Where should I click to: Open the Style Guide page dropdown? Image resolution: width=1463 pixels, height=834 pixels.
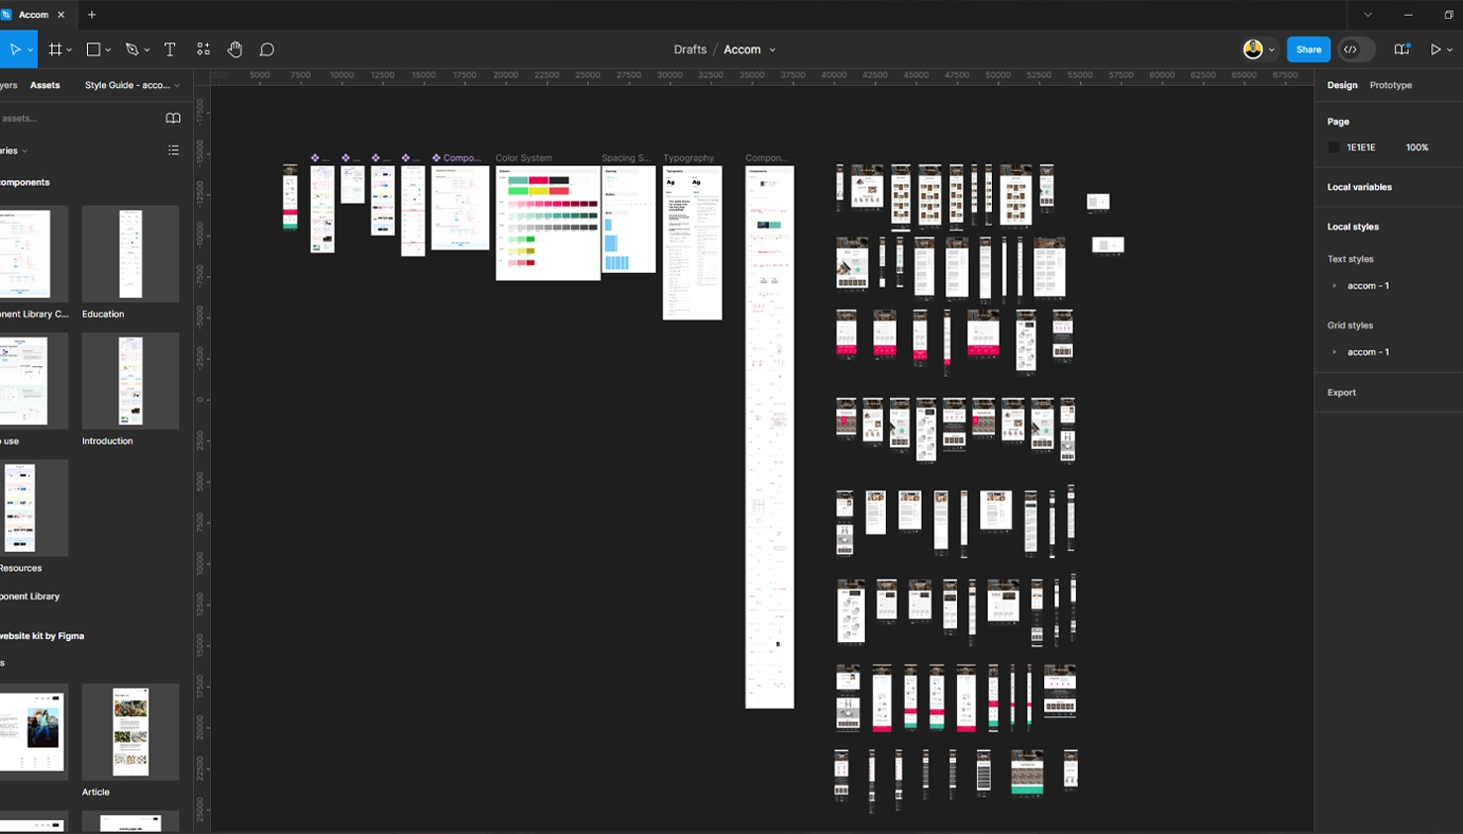coord(132,85)
